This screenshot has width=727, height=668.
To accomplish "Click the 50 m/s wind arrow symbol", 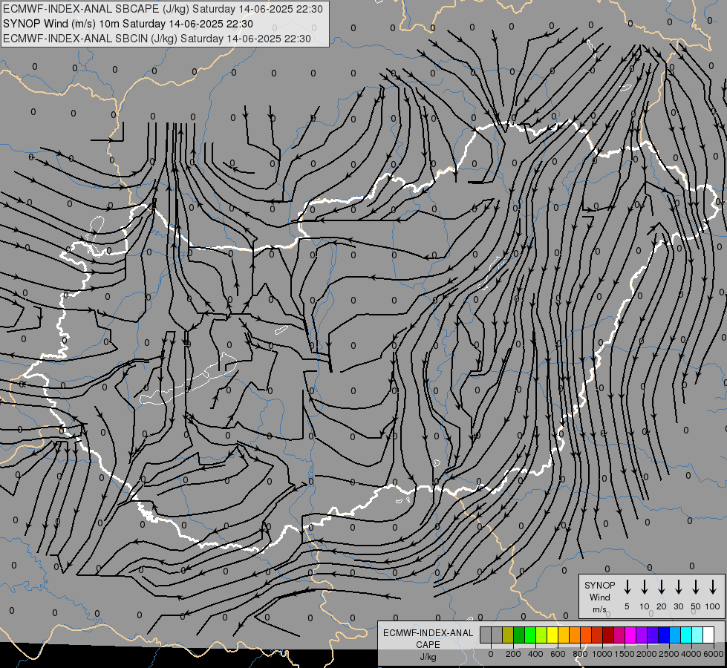I will [696, 587].
